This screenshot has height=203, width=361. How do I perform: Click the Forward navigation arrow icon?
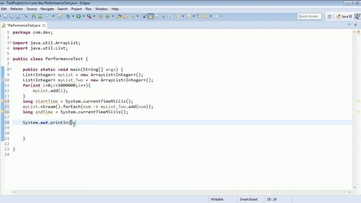(216, 16)
